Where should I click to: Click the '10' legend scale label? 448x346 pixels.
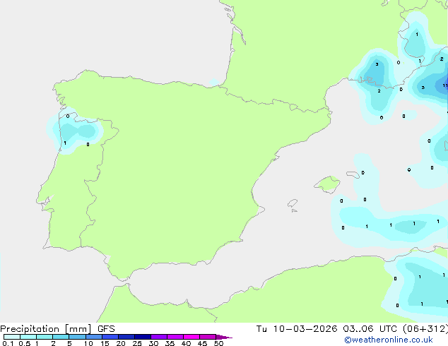point(88,343)
